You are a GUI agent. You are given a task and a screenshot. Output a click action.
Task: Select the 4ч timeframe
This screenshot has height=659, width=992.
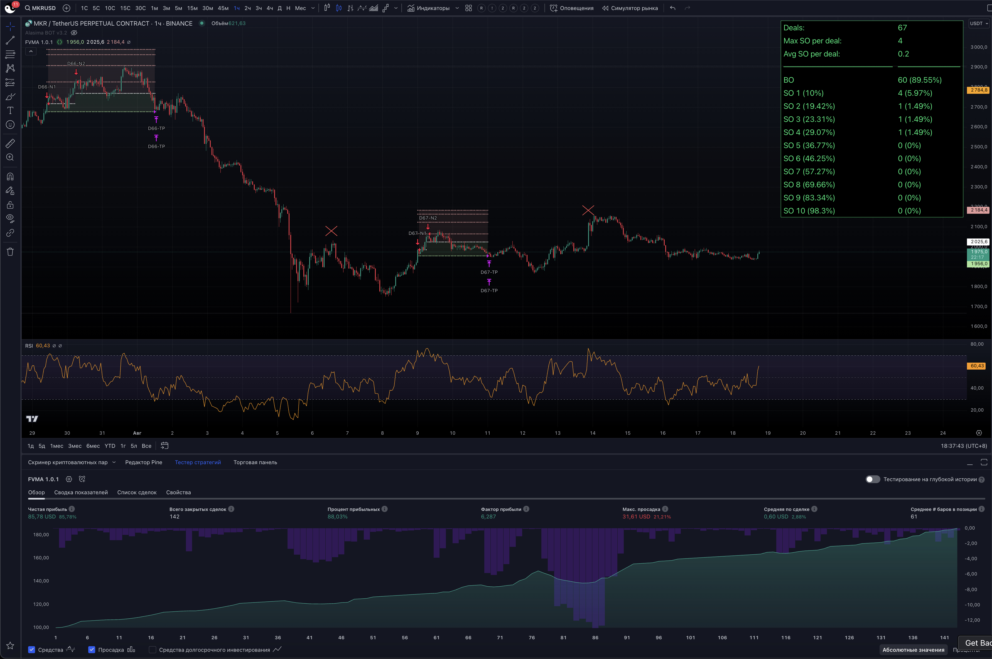coord(269,8)
